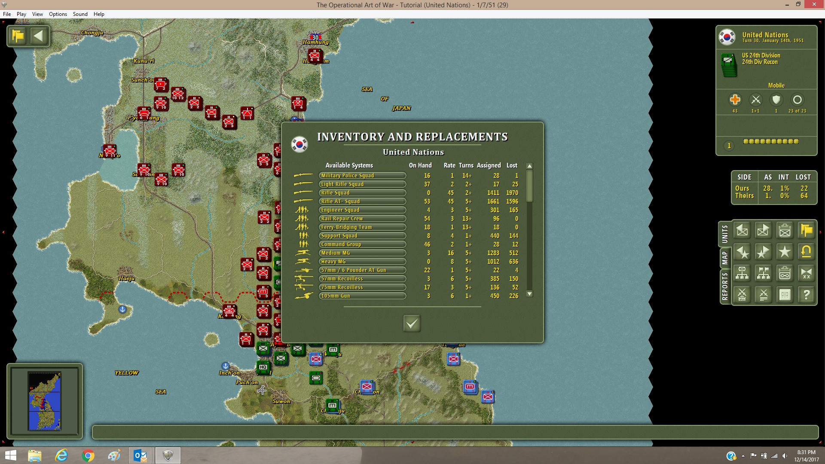Open the Options menu

click(x=58, y=14)
